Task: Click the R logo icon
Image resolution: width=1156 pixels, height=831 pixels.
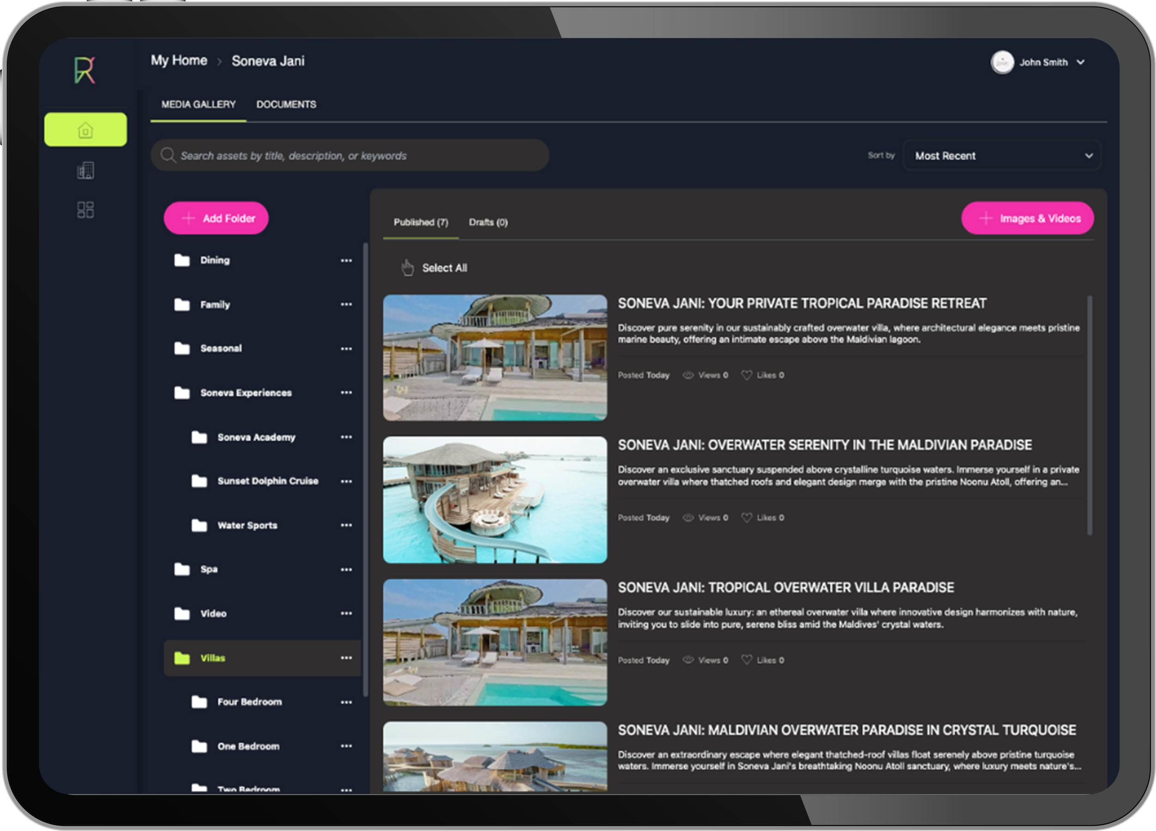Action: pyautogui.click(x=85, y=70)
